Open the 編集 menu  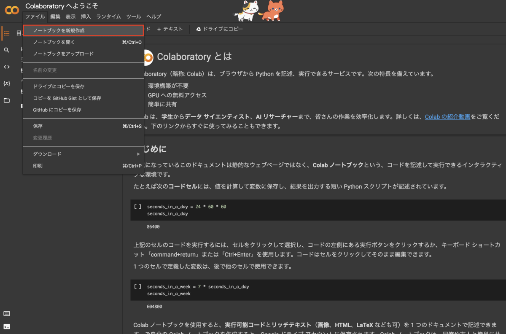coord(55,17)
